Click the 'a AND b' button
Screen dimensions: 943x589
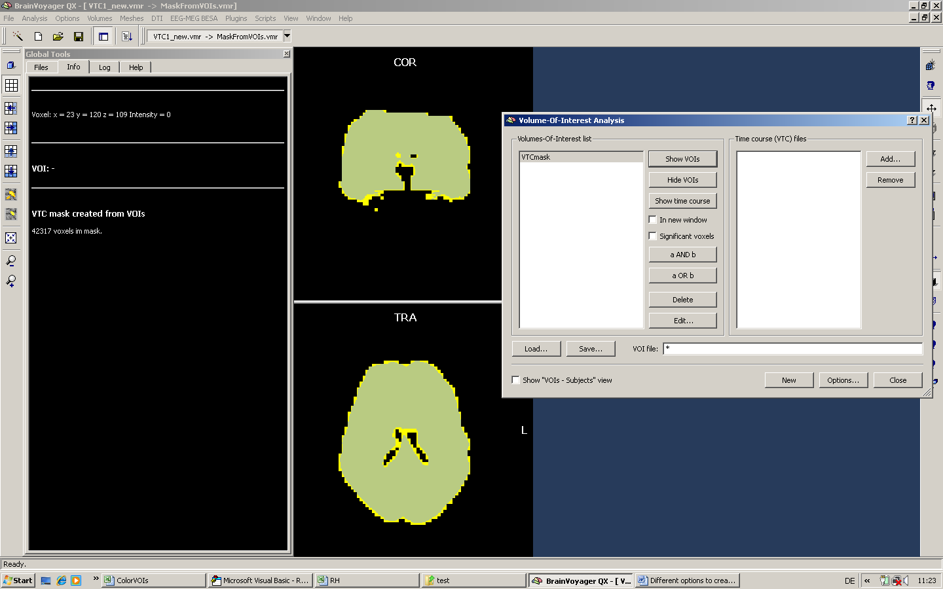pos(682,255)
